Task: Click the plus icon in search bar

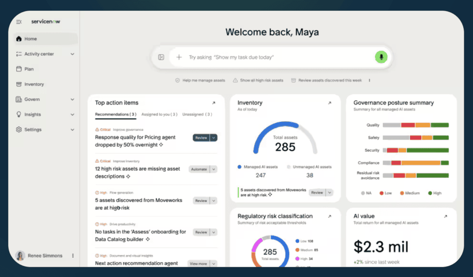Action: (179, 57)
